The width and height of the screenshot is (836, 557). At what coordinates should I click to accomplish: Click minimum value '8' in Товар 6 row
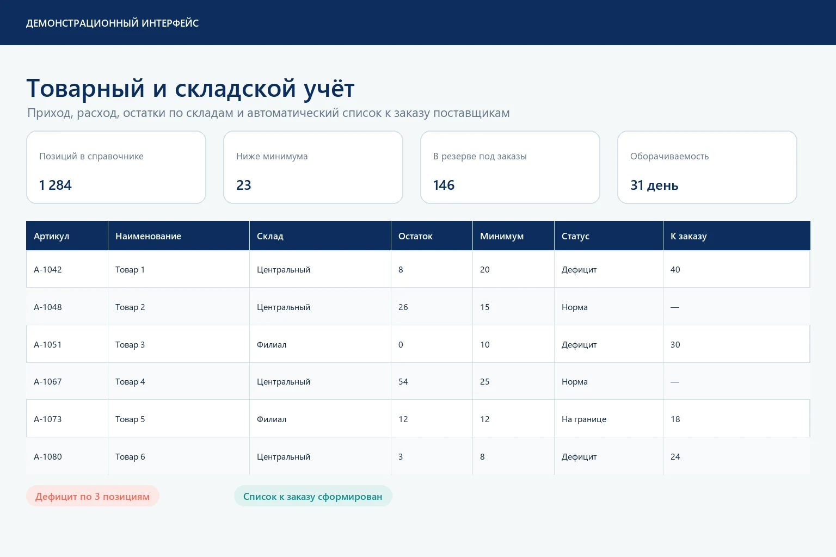(x=482, y=456)
